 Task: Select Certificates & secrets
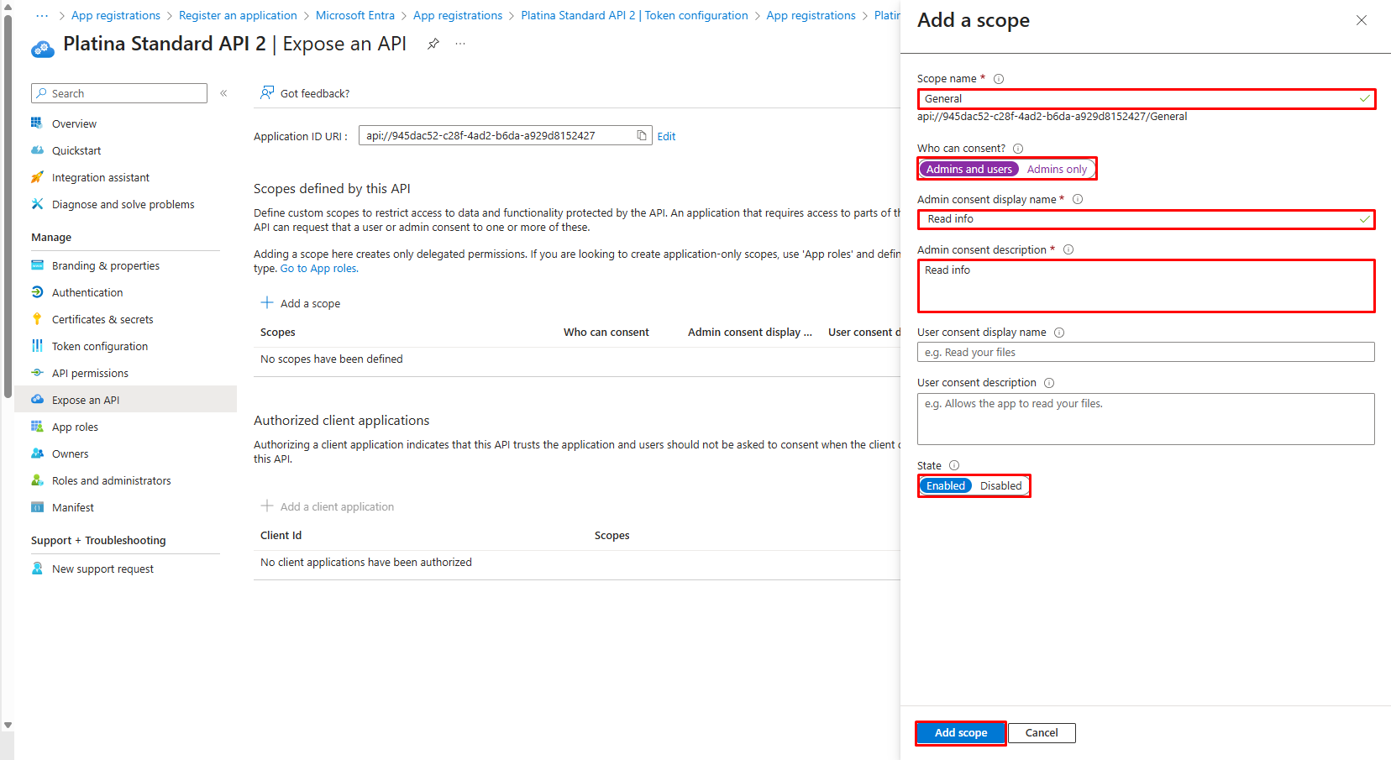click(x=102, y=319)
